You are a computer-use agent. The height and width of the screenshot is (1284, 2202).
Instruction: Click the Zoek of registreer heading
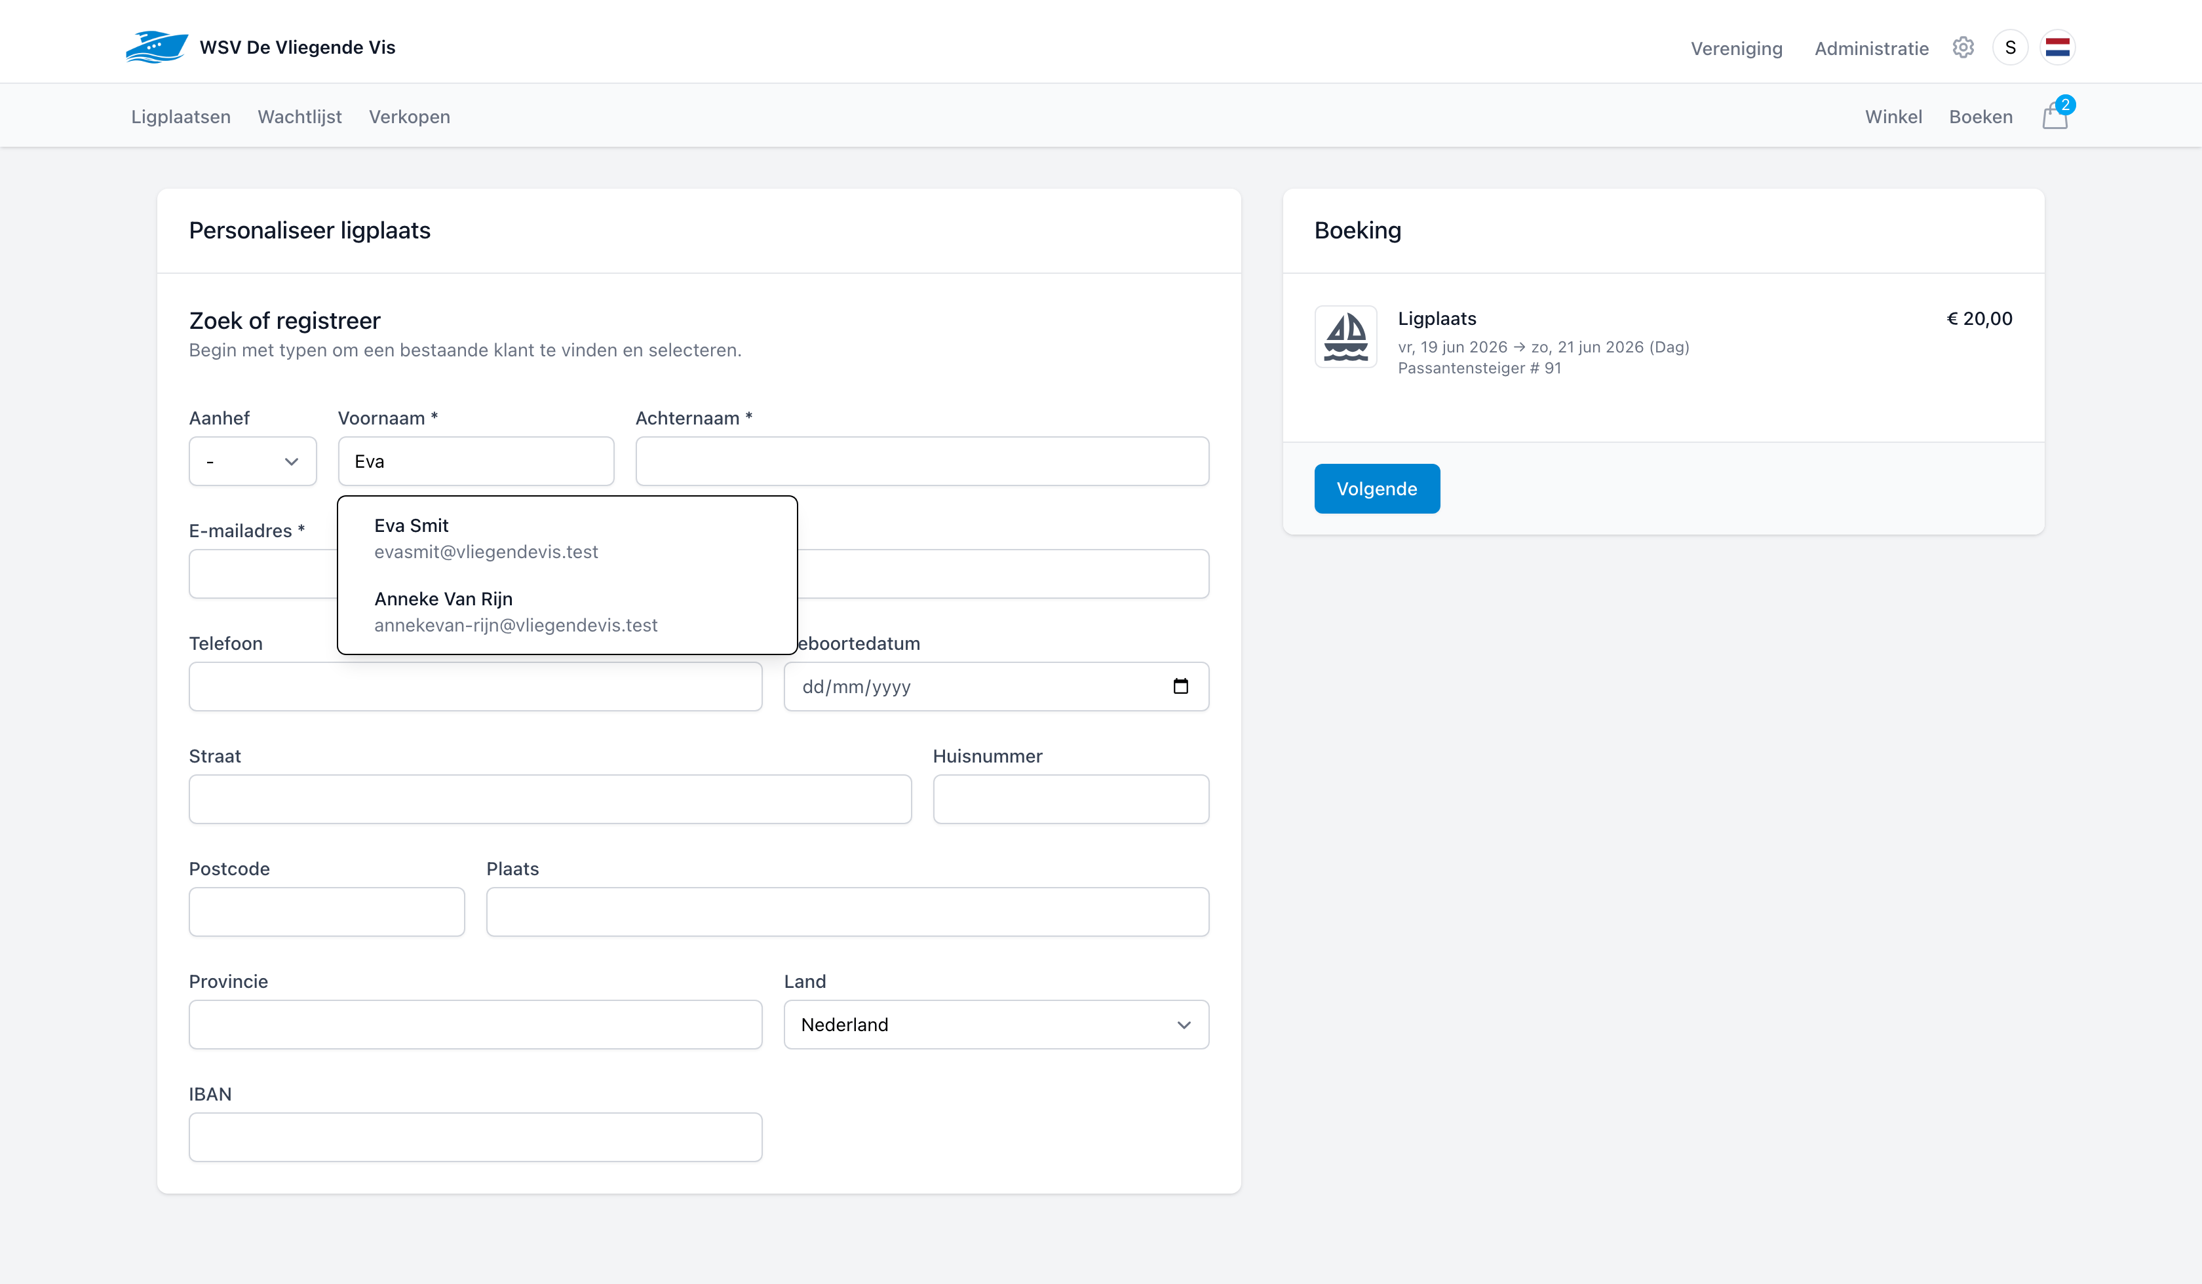[x=285, y=320]
